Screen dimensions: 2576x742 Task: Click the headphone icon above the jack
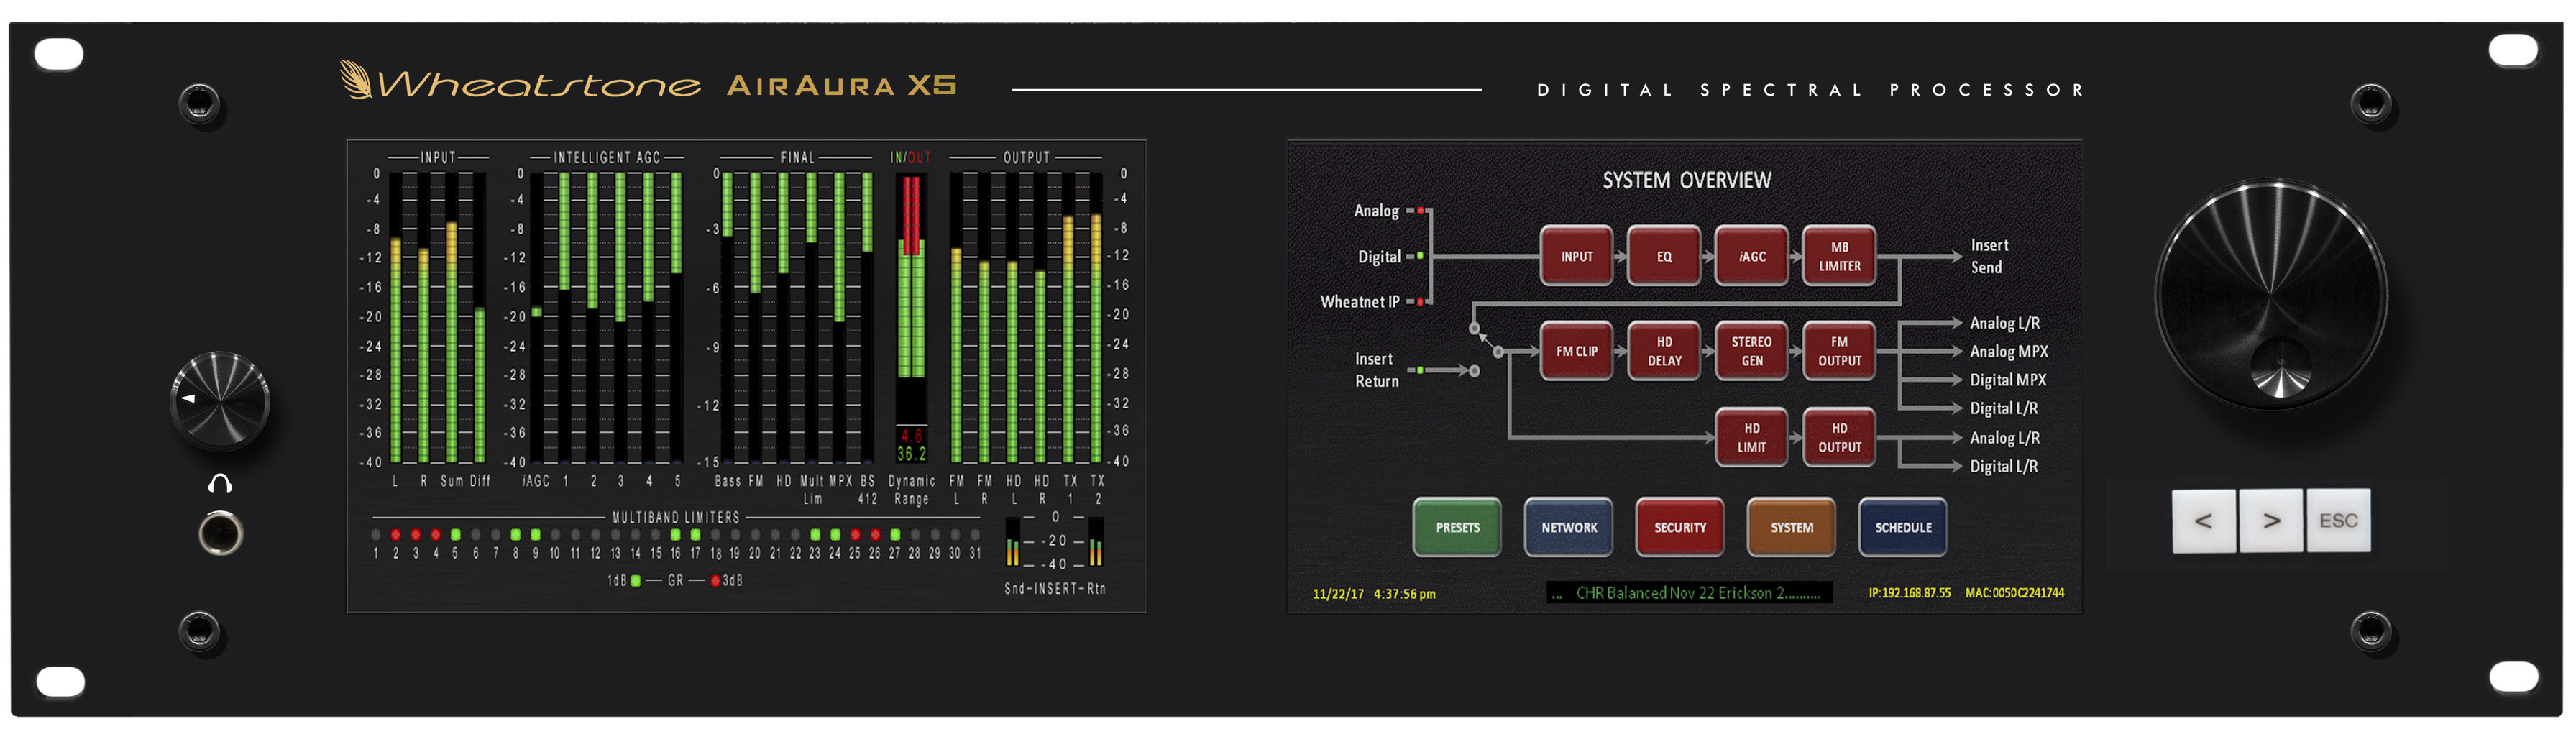(220, 484)
